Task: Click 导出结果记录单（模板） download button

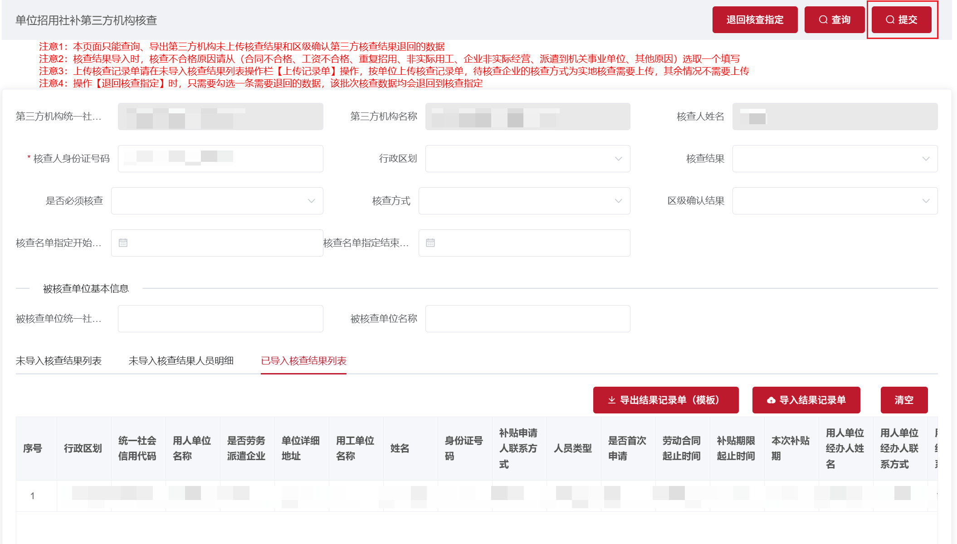Action: [x=666, y=400]
